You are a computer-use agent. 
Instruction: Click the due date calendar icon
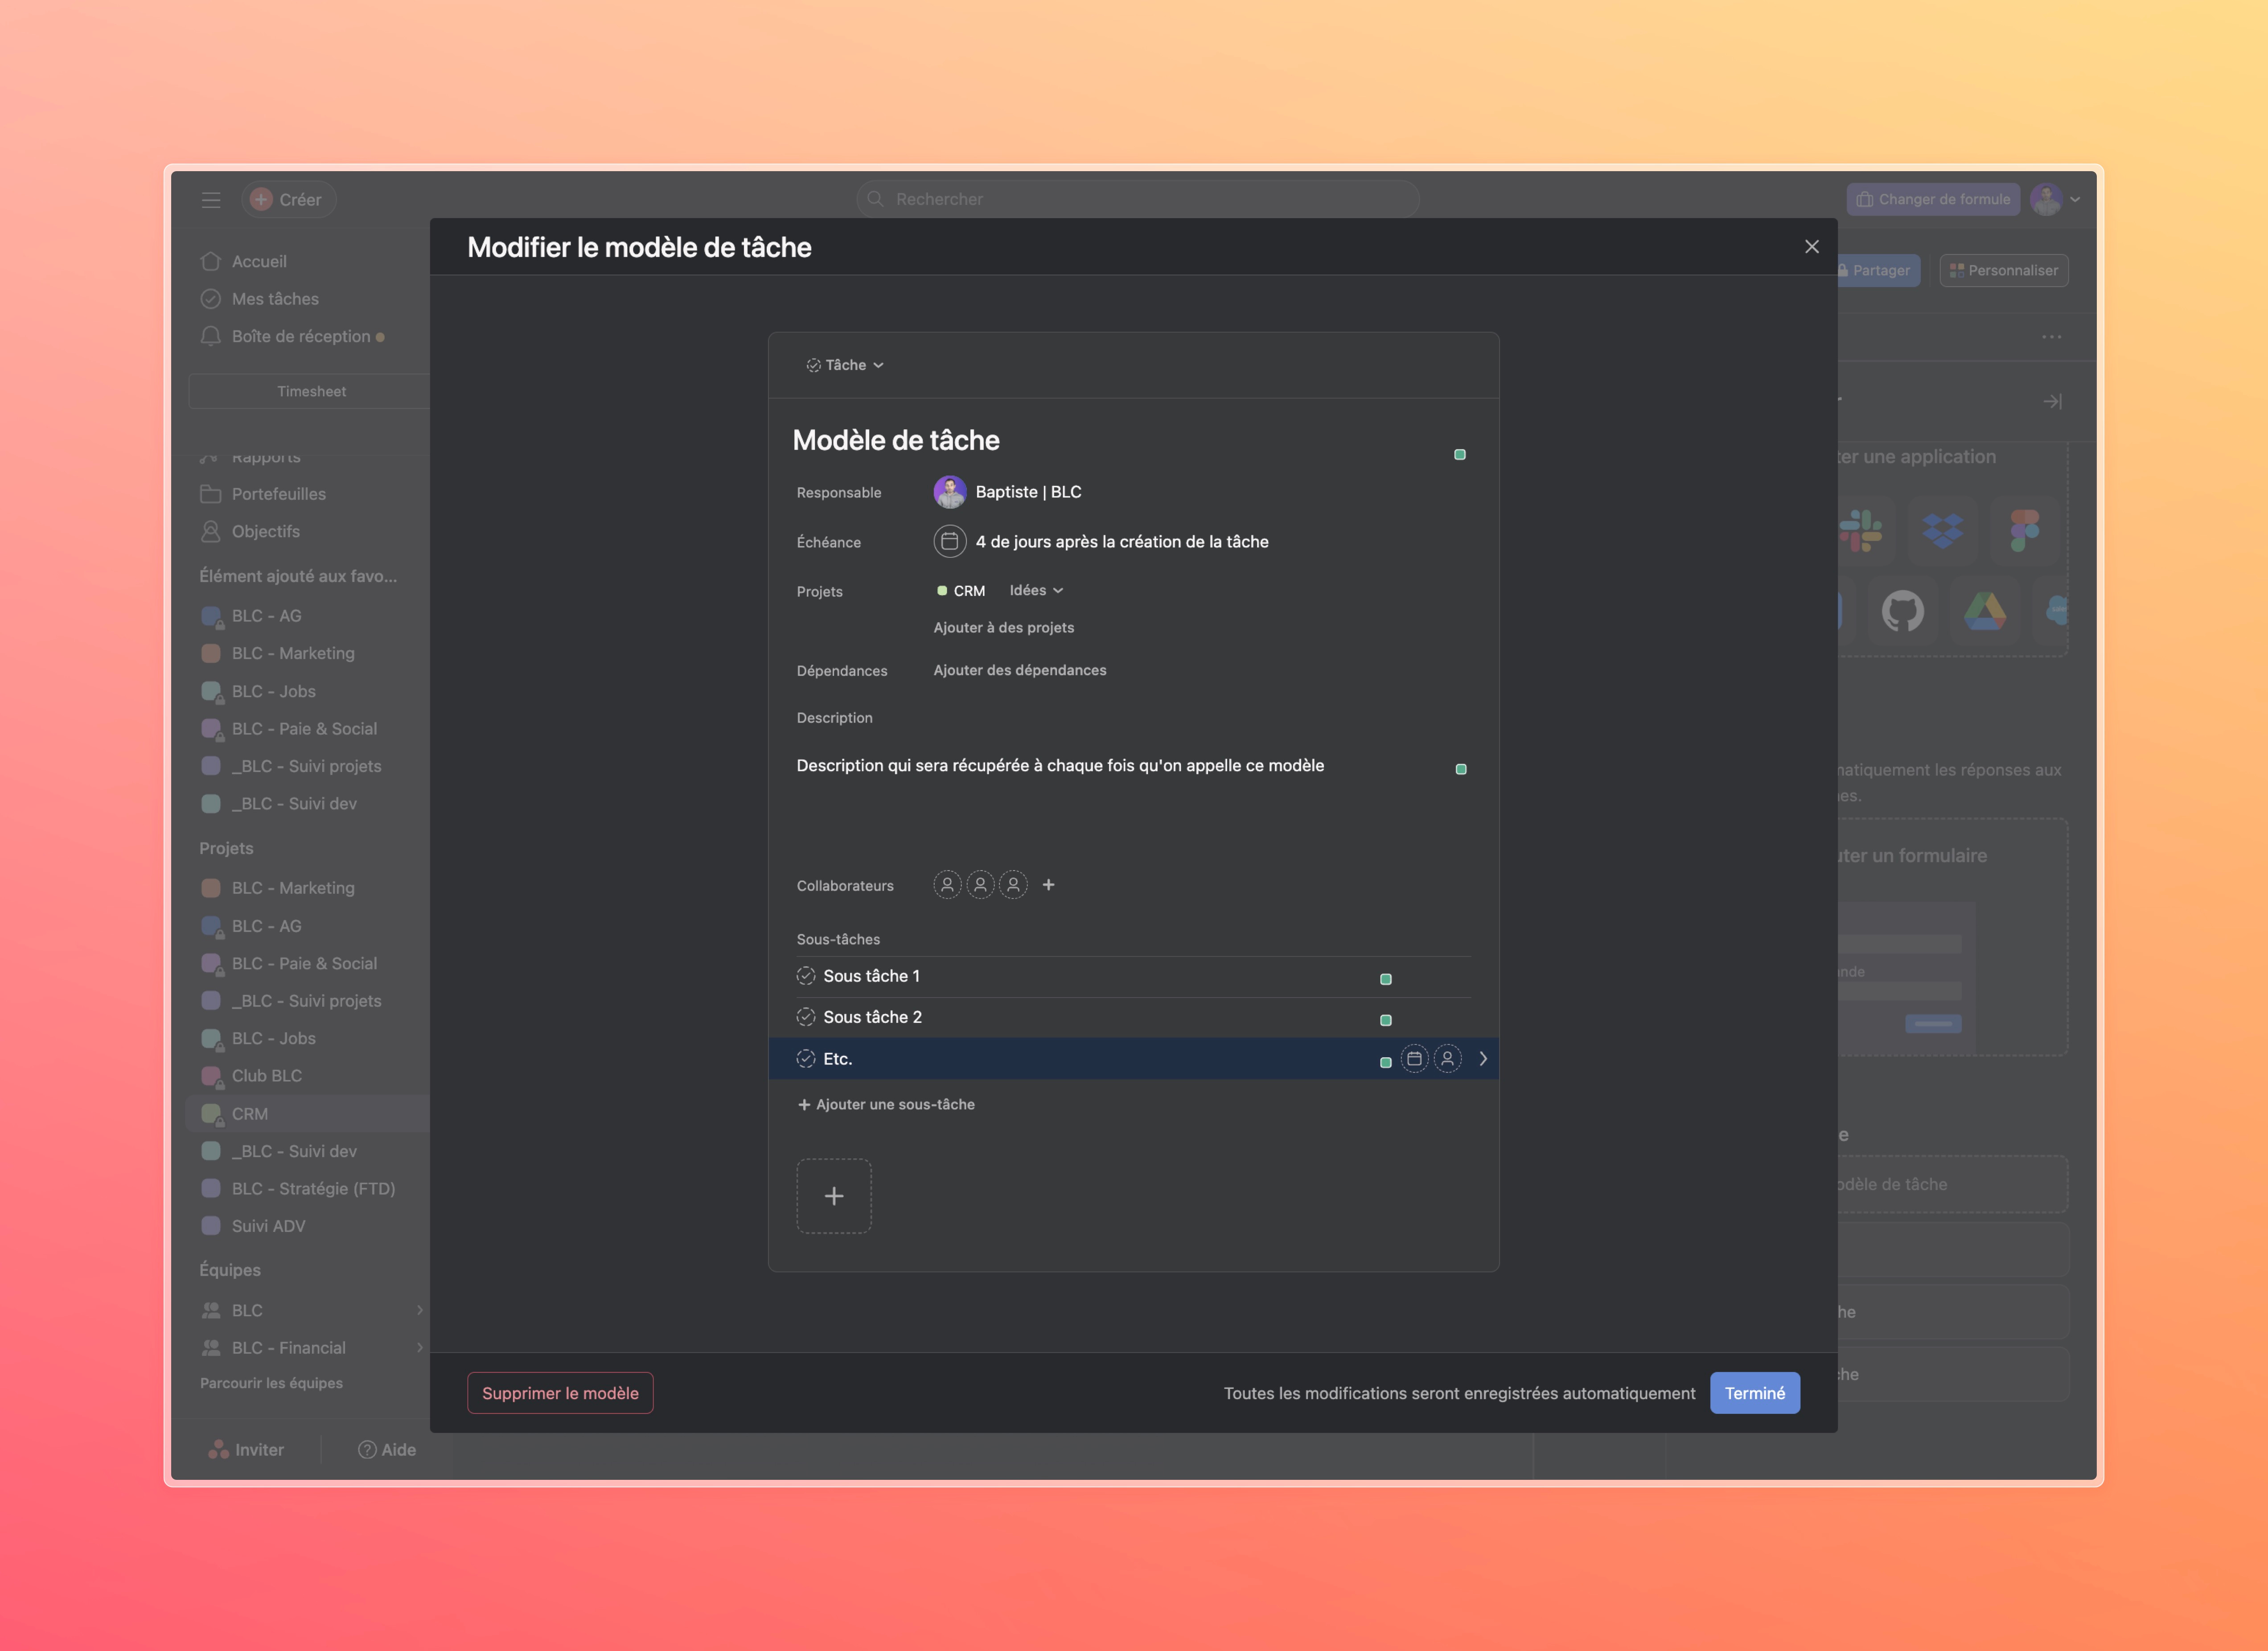click(949, 541)
